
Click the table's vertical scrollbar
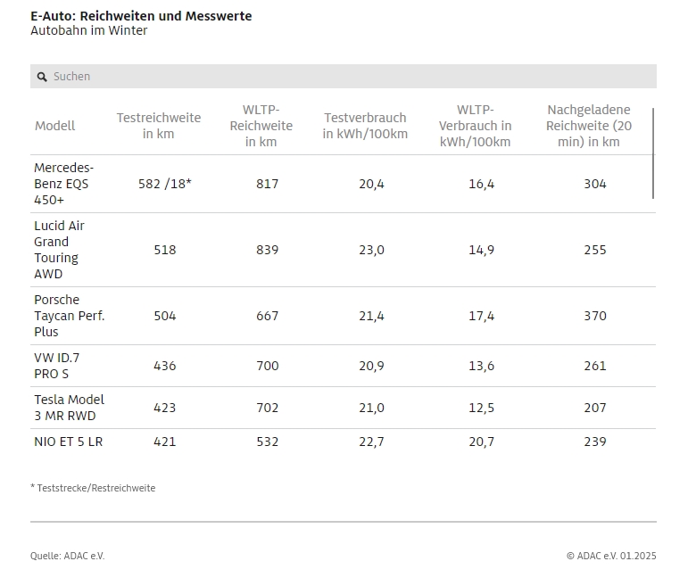coord(653,153)
